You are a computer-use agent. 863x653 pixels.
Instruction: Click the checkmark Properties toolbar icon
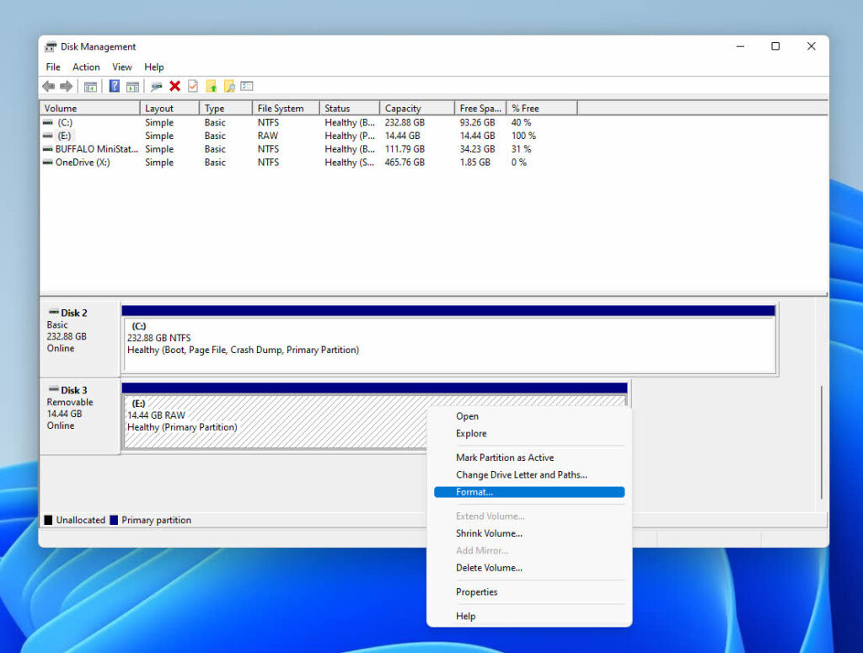point(193,87)
